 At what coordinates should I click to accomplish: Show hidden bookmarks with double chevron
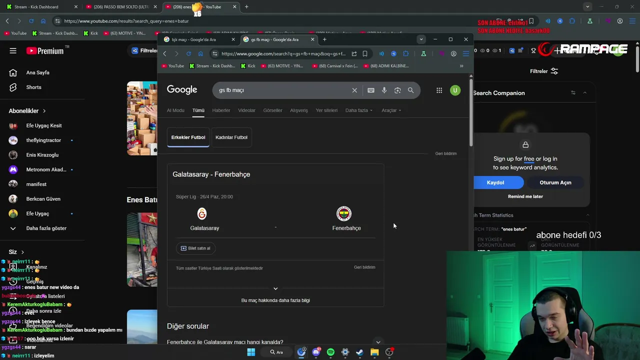(x=461, y=66)
